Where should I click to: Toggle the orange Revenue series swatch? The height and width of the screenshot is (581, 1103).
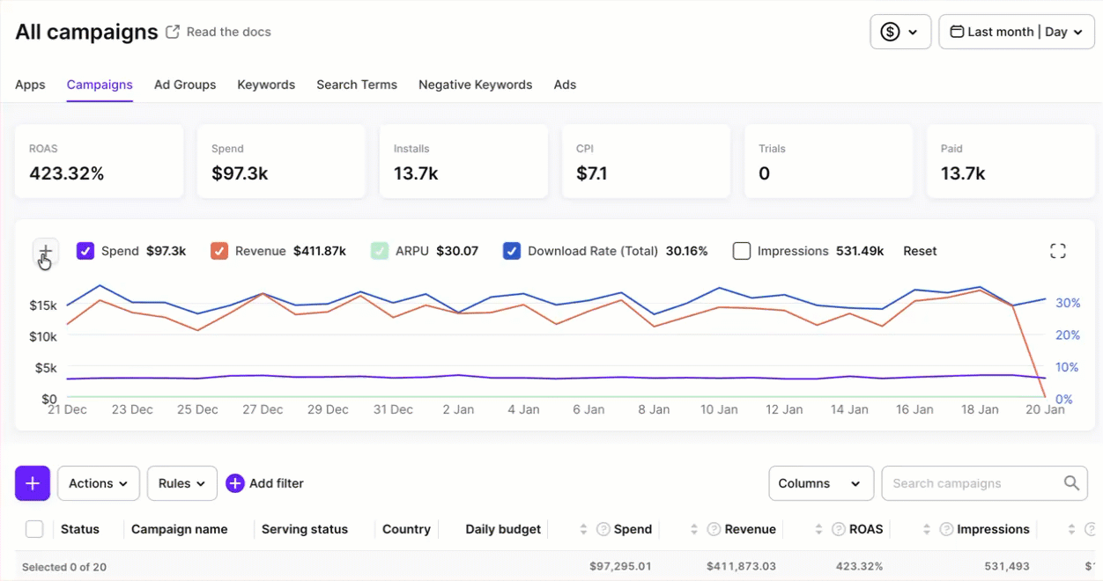(x=219, y=251)
